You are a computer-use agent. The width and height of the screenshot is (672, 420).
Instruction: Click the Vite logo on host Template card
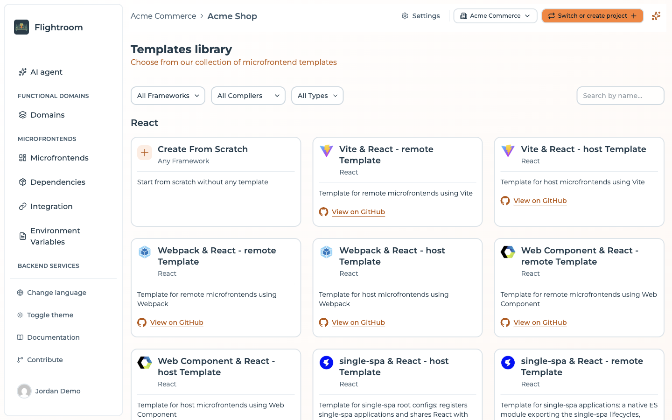pyautogui.click(x=508, y=151)
